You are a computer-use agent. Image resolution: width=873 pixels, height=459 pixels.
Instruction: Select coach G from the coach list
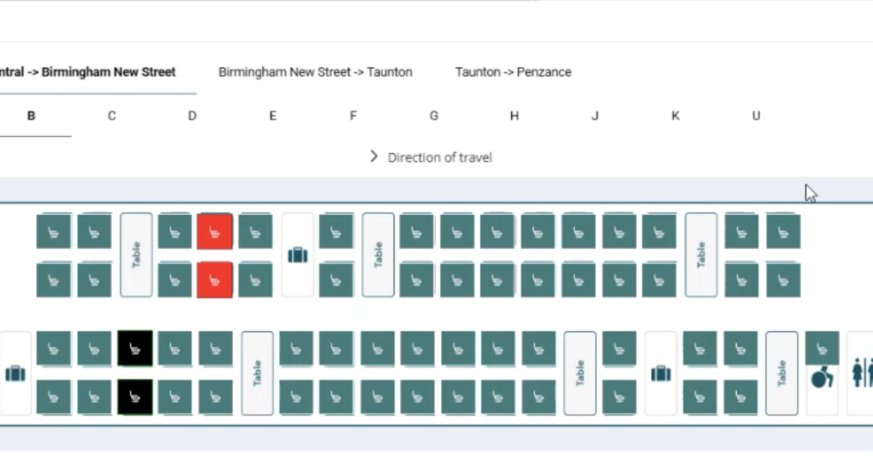pyautogui.click(x=433, y=115)
